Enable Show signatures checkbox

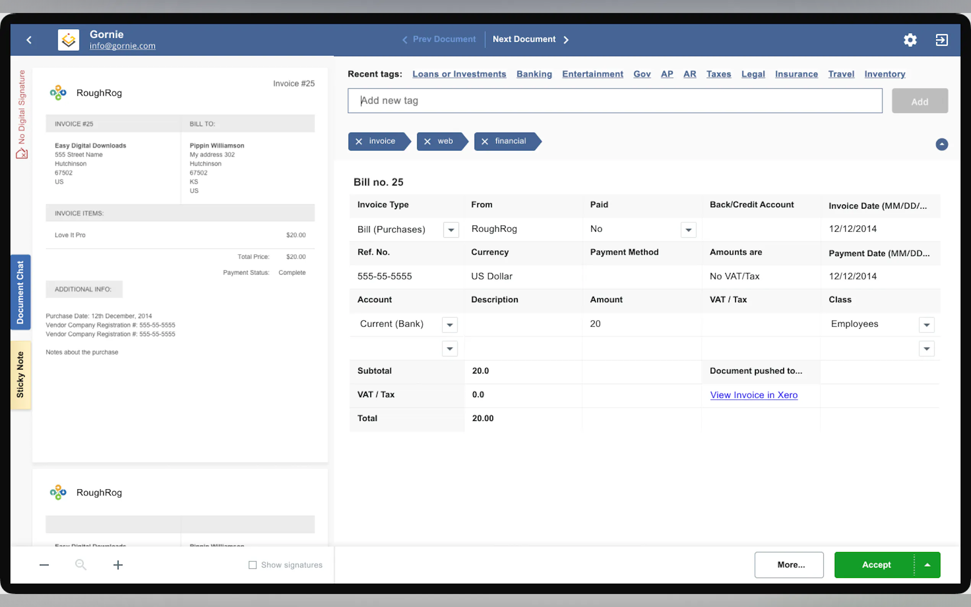[252, 565]
